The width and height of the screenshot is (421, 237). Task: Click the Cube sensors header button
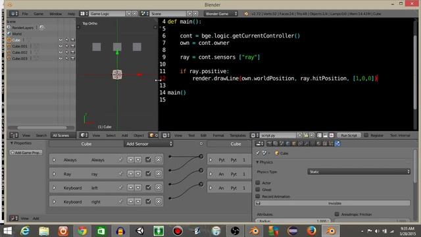(x=86, y=144)
